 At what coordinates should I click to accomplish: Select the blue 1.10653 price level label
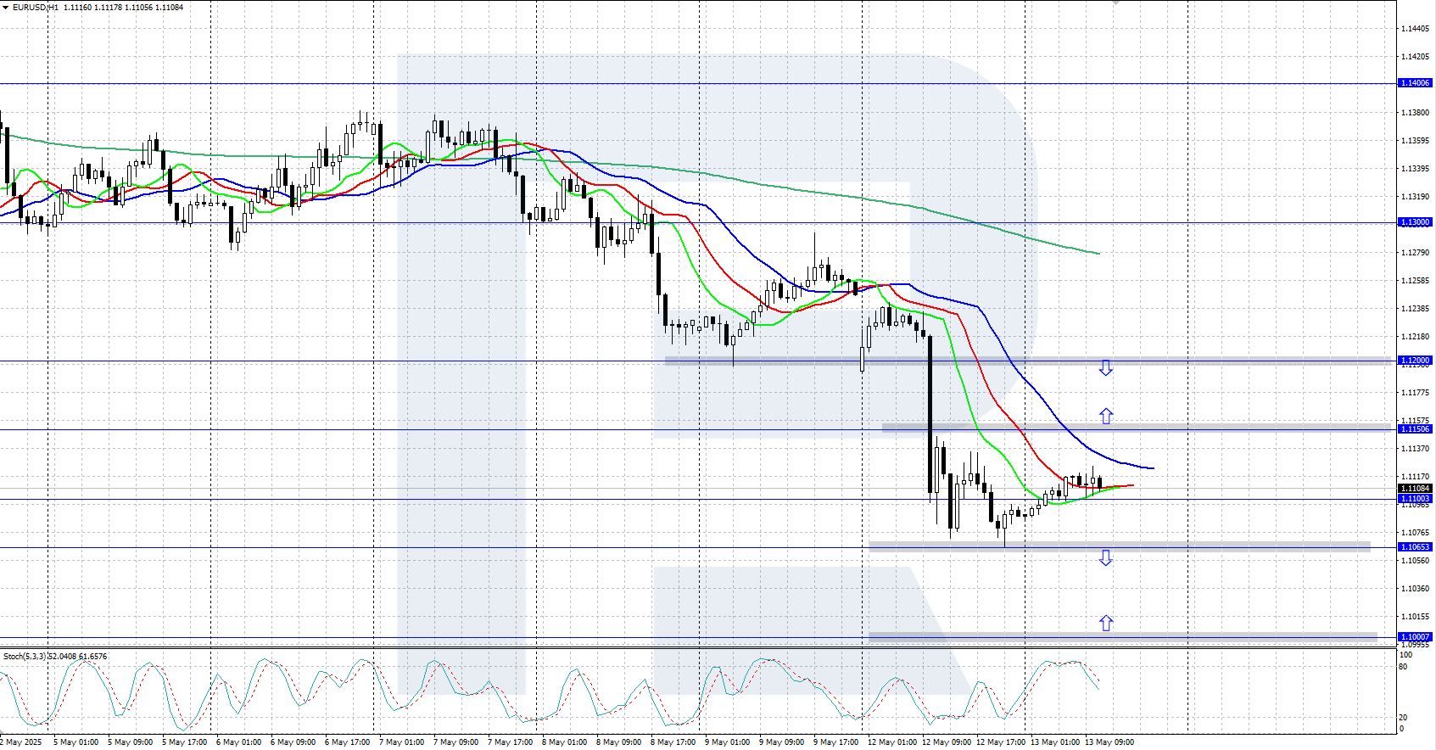[1415, 547]
